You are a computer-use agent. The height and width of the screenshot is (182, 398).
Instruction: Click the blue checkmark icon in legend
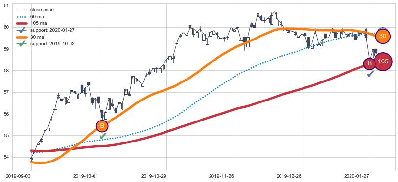tap(22, 30)
